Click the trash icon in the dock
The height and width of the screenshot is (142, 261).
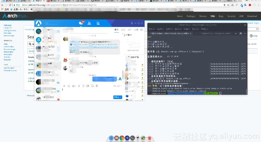click(150, 137)
